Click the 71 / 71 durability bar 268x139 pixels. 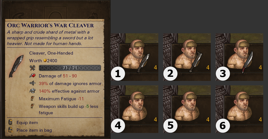coord(70,68)
